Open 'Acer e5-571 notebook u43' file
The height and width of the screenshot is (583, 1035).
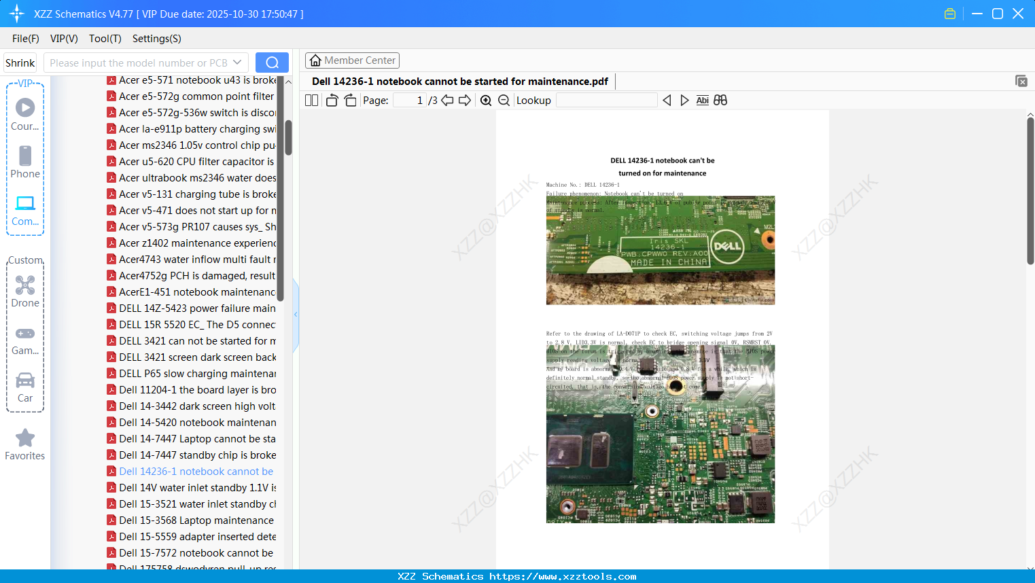coord(192,80)
